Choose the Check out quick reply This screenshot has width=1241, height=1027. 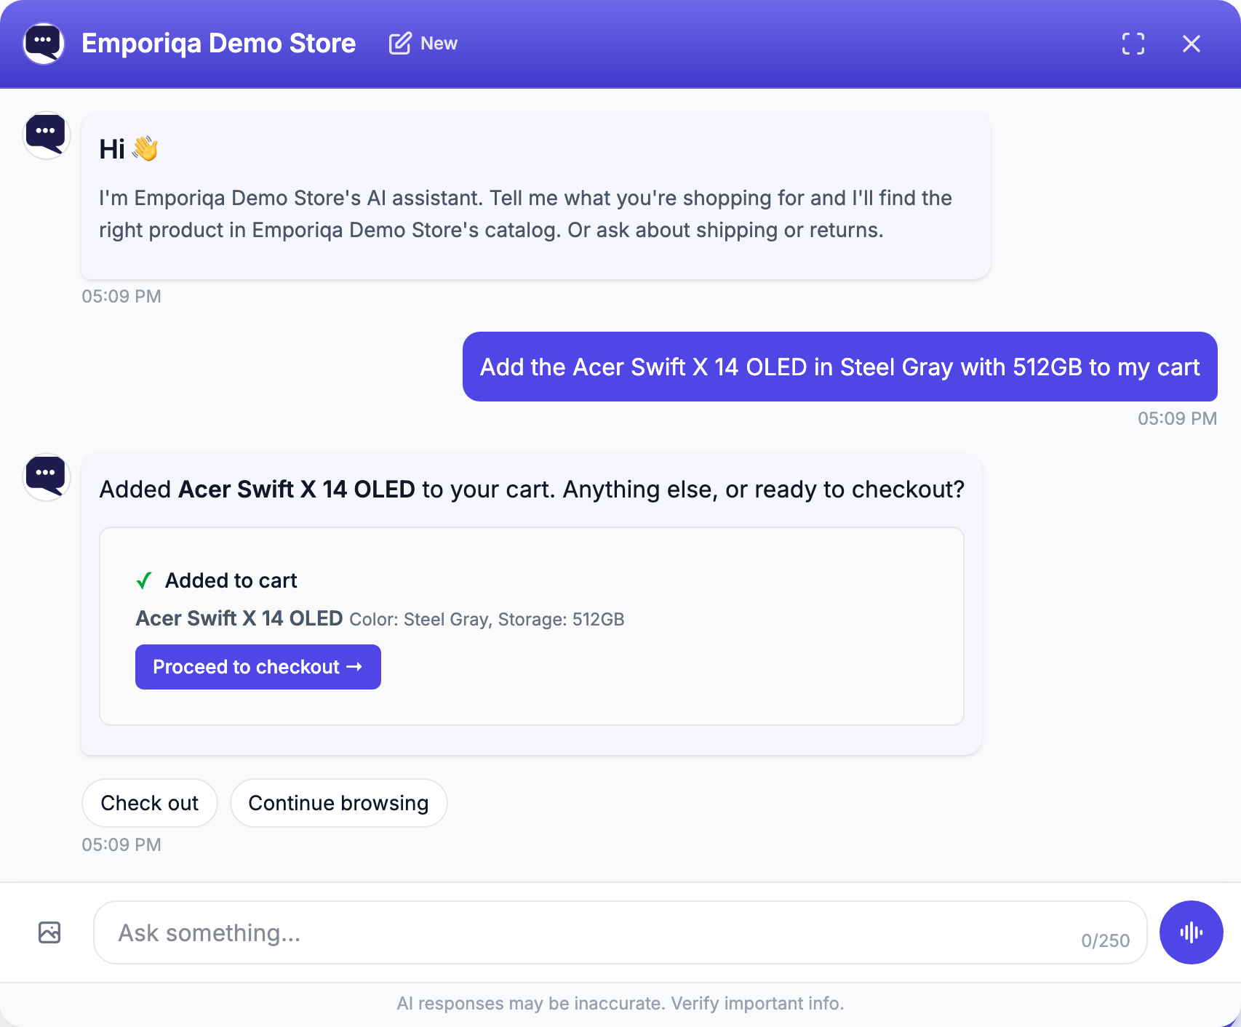coord(149,803)
